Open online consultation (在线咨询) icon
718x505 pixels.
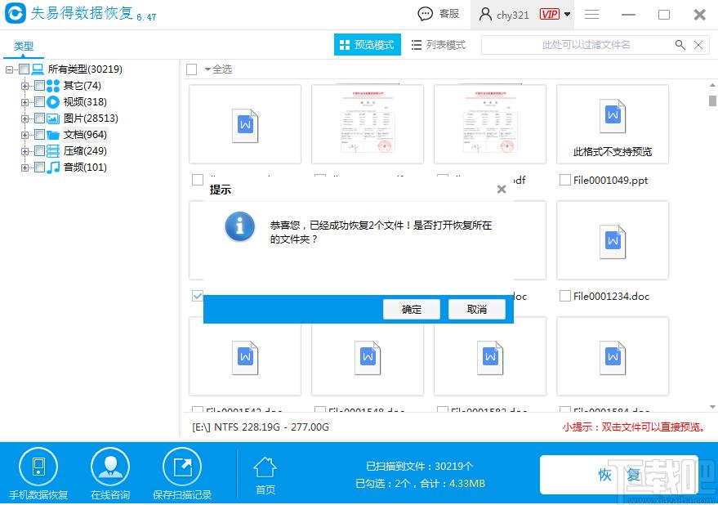109,467
